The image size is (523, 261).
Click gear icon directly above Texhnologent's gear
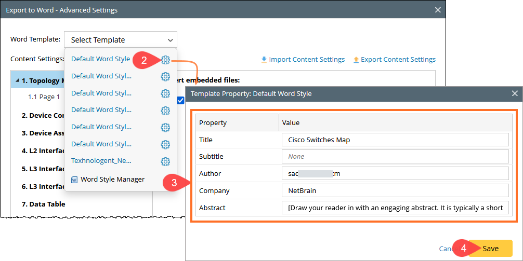click(165, 144)
